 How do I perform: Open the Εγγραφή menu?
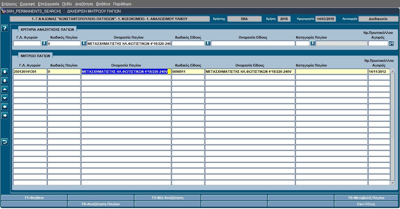click(27, 4)
